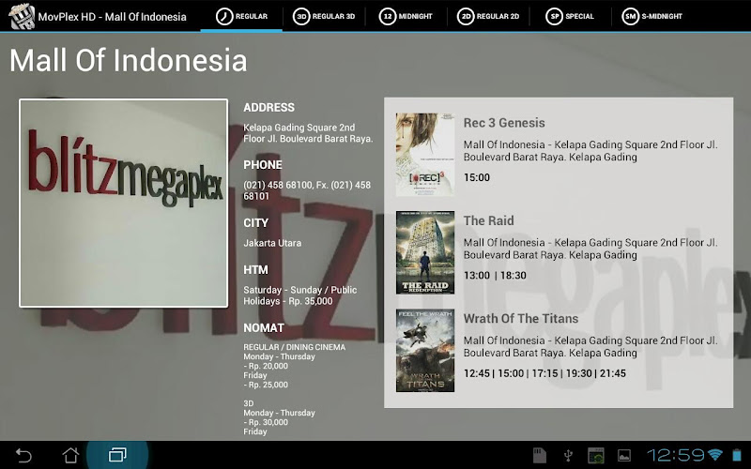Screen dimensions: 751x469
Task: Tap the Saturday - Sunday / Public Holidays price
Action: click(x=299, y=295)
